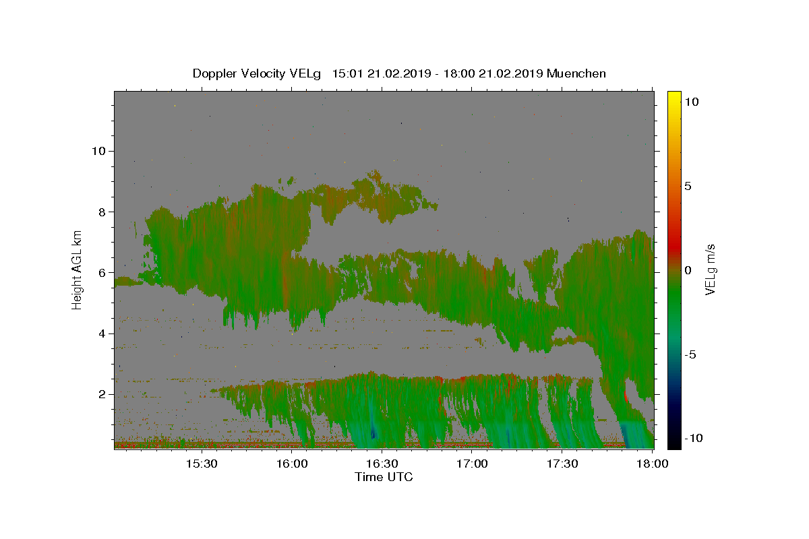Click the 15:30 time tick label
Screen dimensions: 809x539
click(x=201, y=464)
